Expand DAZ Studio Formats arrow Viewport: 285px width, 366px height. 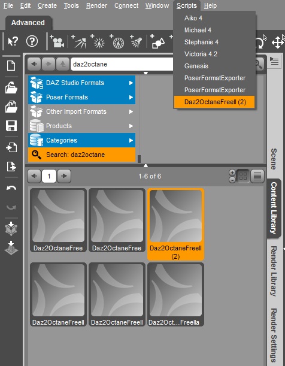point(131,83)
